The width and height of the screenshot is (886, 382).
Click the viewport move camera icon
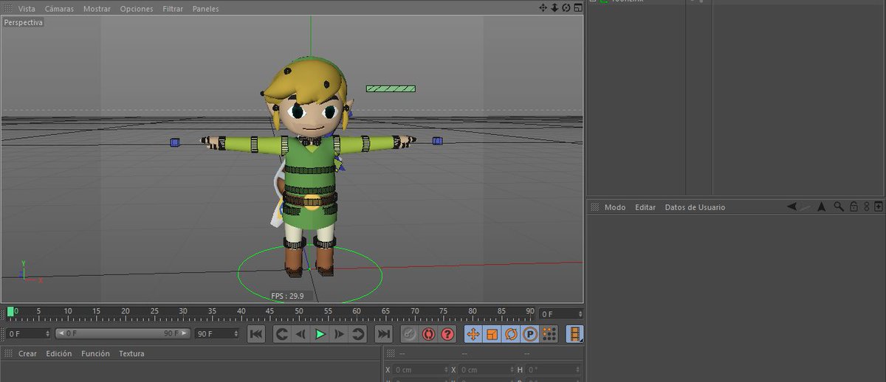[x=543, y=7]
